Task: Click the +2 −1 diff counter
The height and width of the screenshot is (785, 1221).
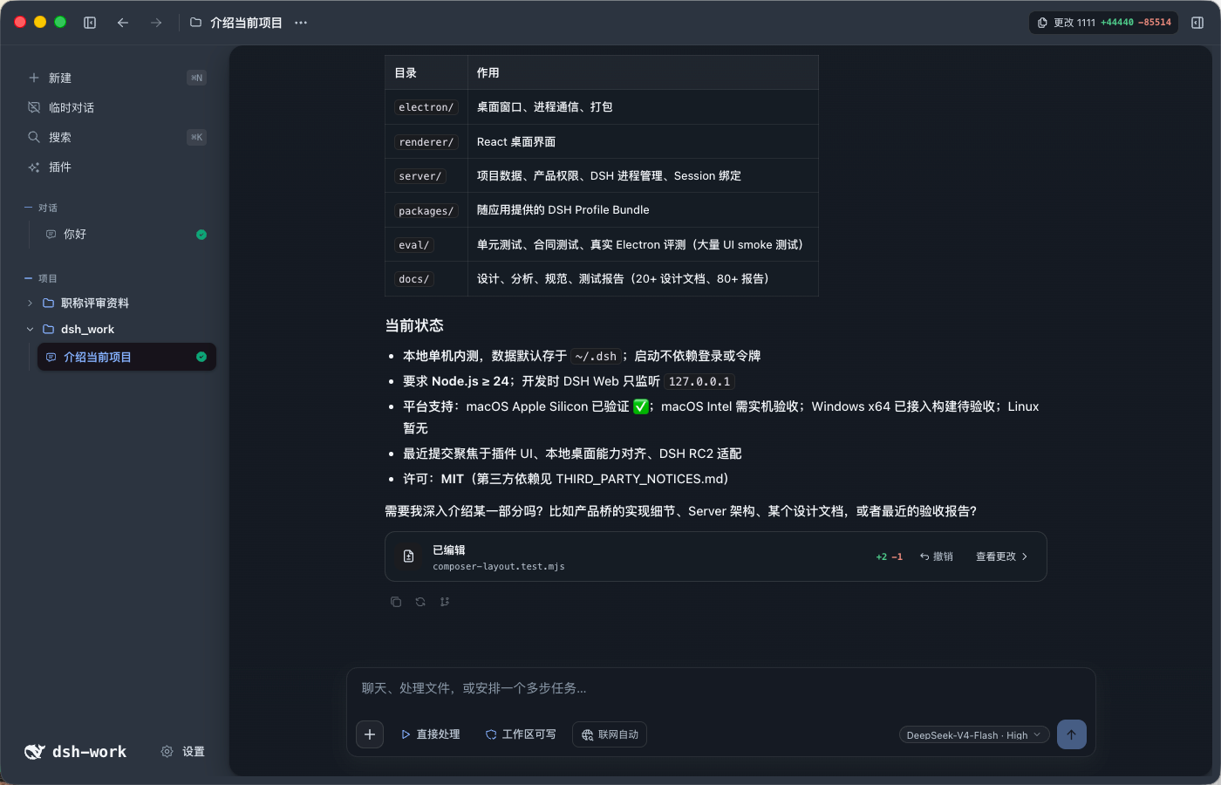Action: click(890, 556)
